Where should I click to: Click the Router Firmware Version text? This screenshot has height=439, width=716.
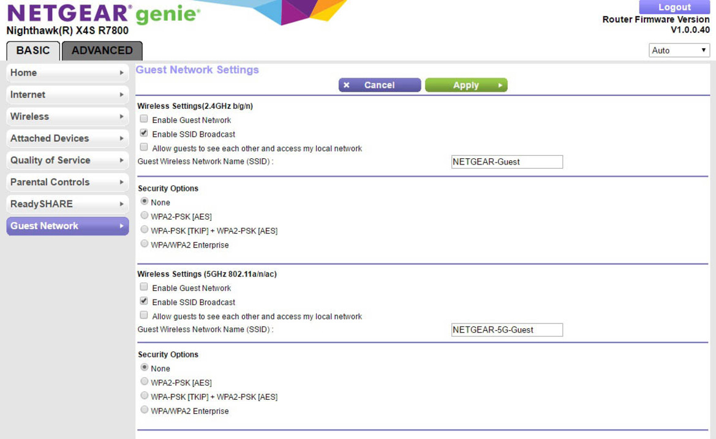pyautogui.click(x=656, y=20)
